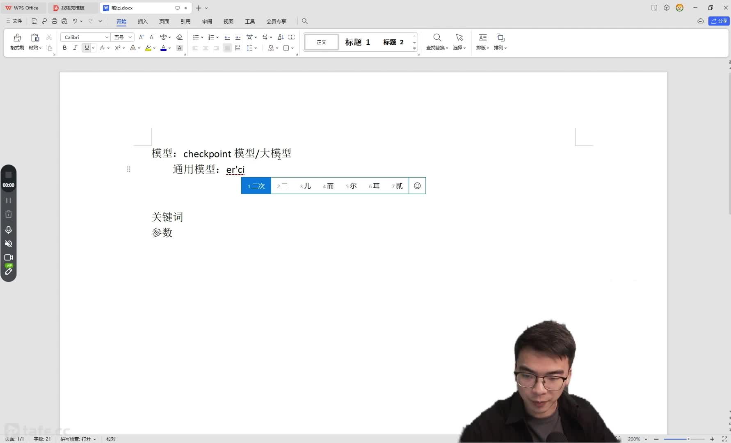731x443 pixels.
Task: Open the 找稻壳模板 tab
Action: (73, 8)
